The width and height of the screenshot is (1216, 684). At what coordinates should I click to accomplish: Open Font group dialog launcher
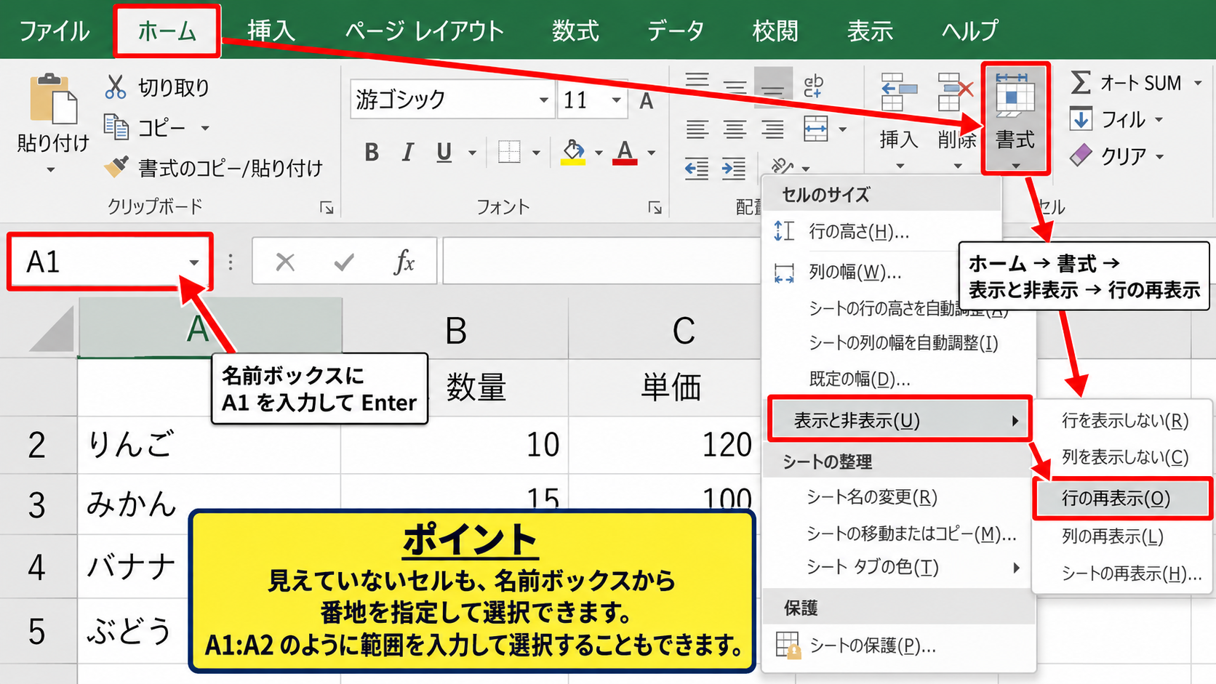pyautogui.click(x=655, y=208)
